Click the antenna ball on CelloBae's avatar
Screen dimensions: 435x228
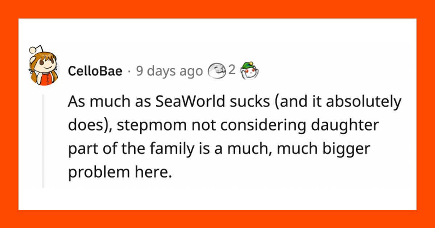(33, 50)
